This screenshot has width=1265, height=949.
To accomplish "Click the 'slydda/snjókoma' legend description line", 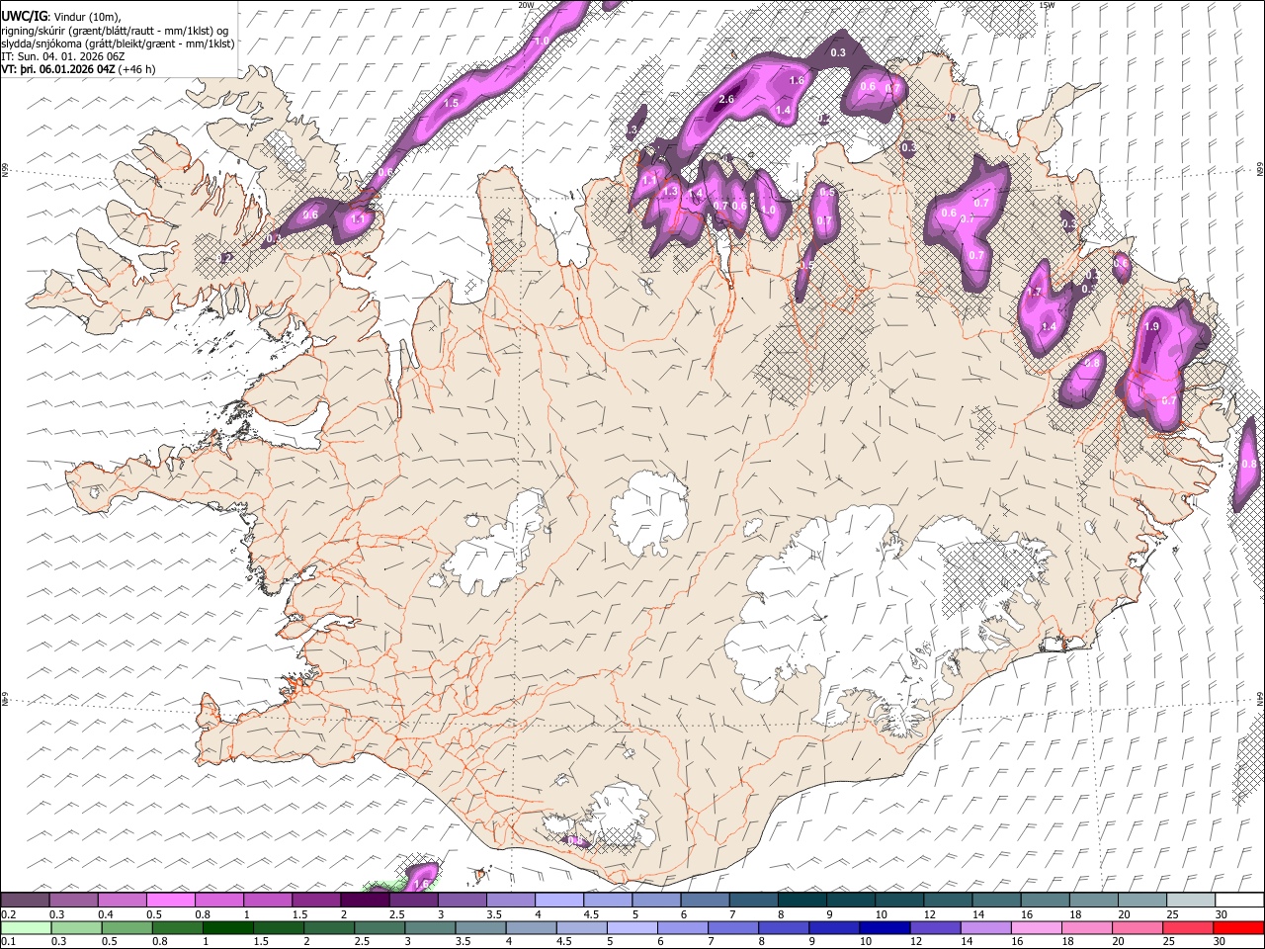I will pos(118,43).
